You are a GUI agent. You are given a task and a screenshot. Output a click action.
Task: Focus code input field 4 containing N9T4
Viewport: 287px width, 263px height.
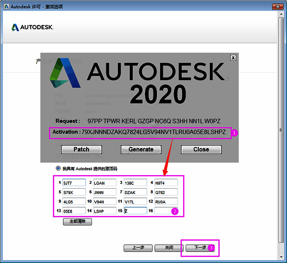tap(166, 183)
